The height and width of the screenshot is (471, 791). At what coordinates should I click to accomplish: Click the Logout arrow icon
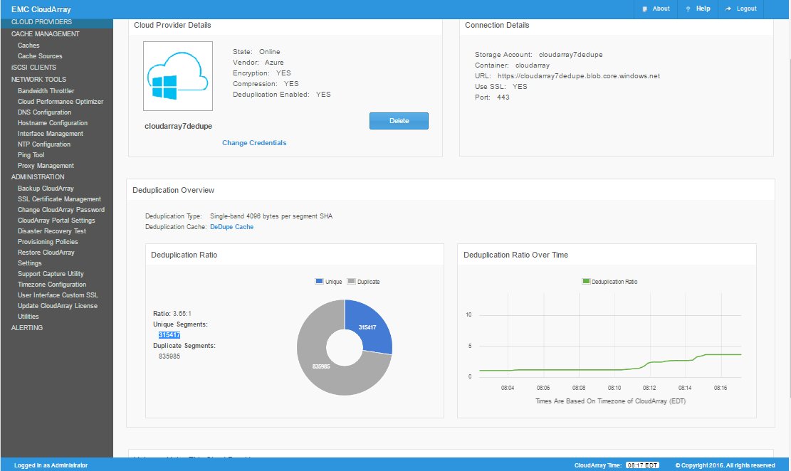pyautogui.click(x=728, y=9)
